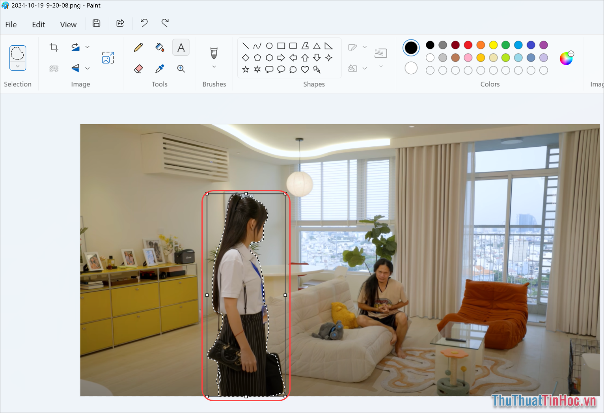Flip the image horizontally
Screen dimensions: 604x413
pos(75,68)
